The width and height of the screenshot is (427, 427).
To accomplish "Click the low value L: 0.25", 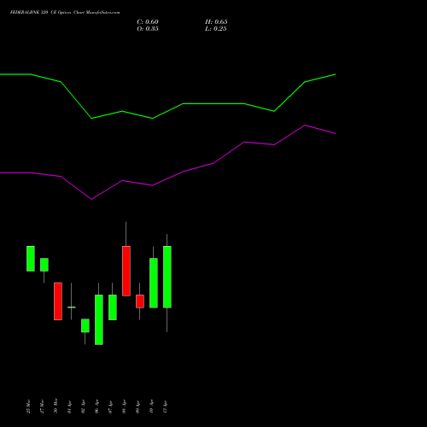I will click(216, 29).
